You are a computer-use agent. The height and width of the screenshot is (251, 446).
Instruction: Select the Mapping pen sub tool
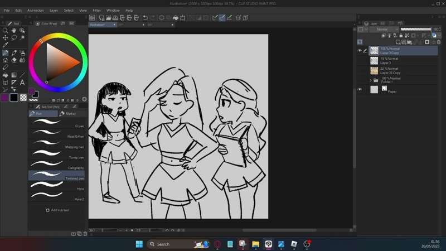coord(57,144)
